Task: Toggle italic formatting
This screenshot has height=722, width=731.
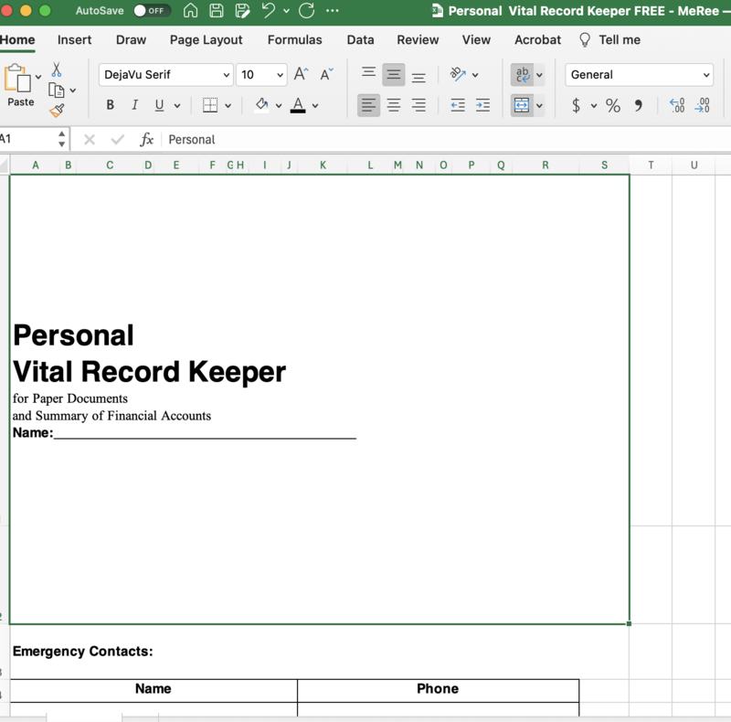Action: point(134,105)
